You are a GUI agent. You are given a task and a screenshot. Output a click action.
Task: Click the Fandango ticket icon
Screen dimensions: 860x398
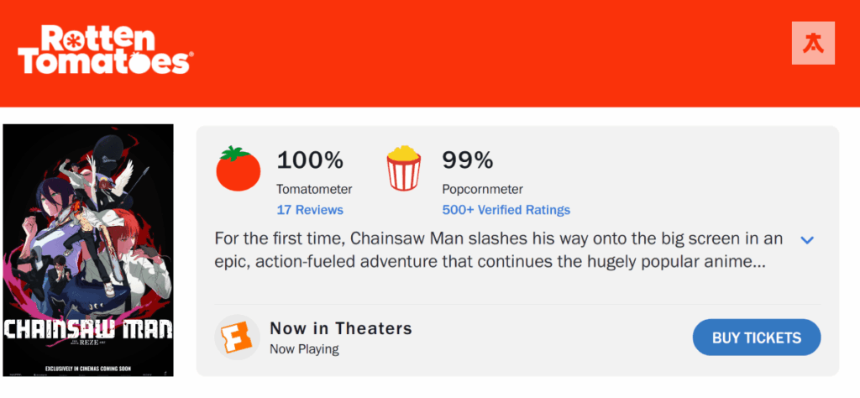(236, 338)
